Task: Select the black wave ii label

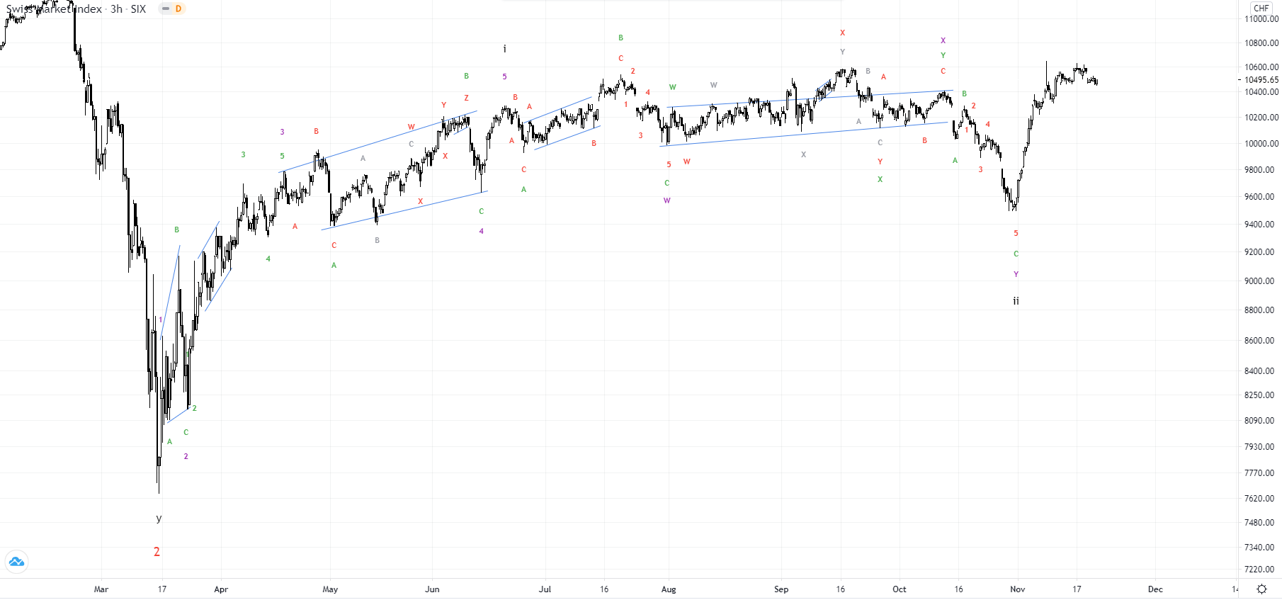Action: tap(1016, 301)
